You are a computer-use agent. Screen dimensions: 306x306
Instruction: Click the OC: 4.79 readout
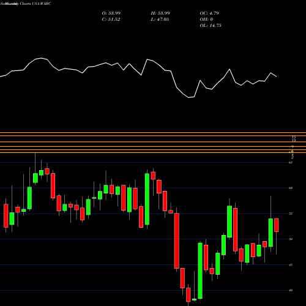coord(209,13)
